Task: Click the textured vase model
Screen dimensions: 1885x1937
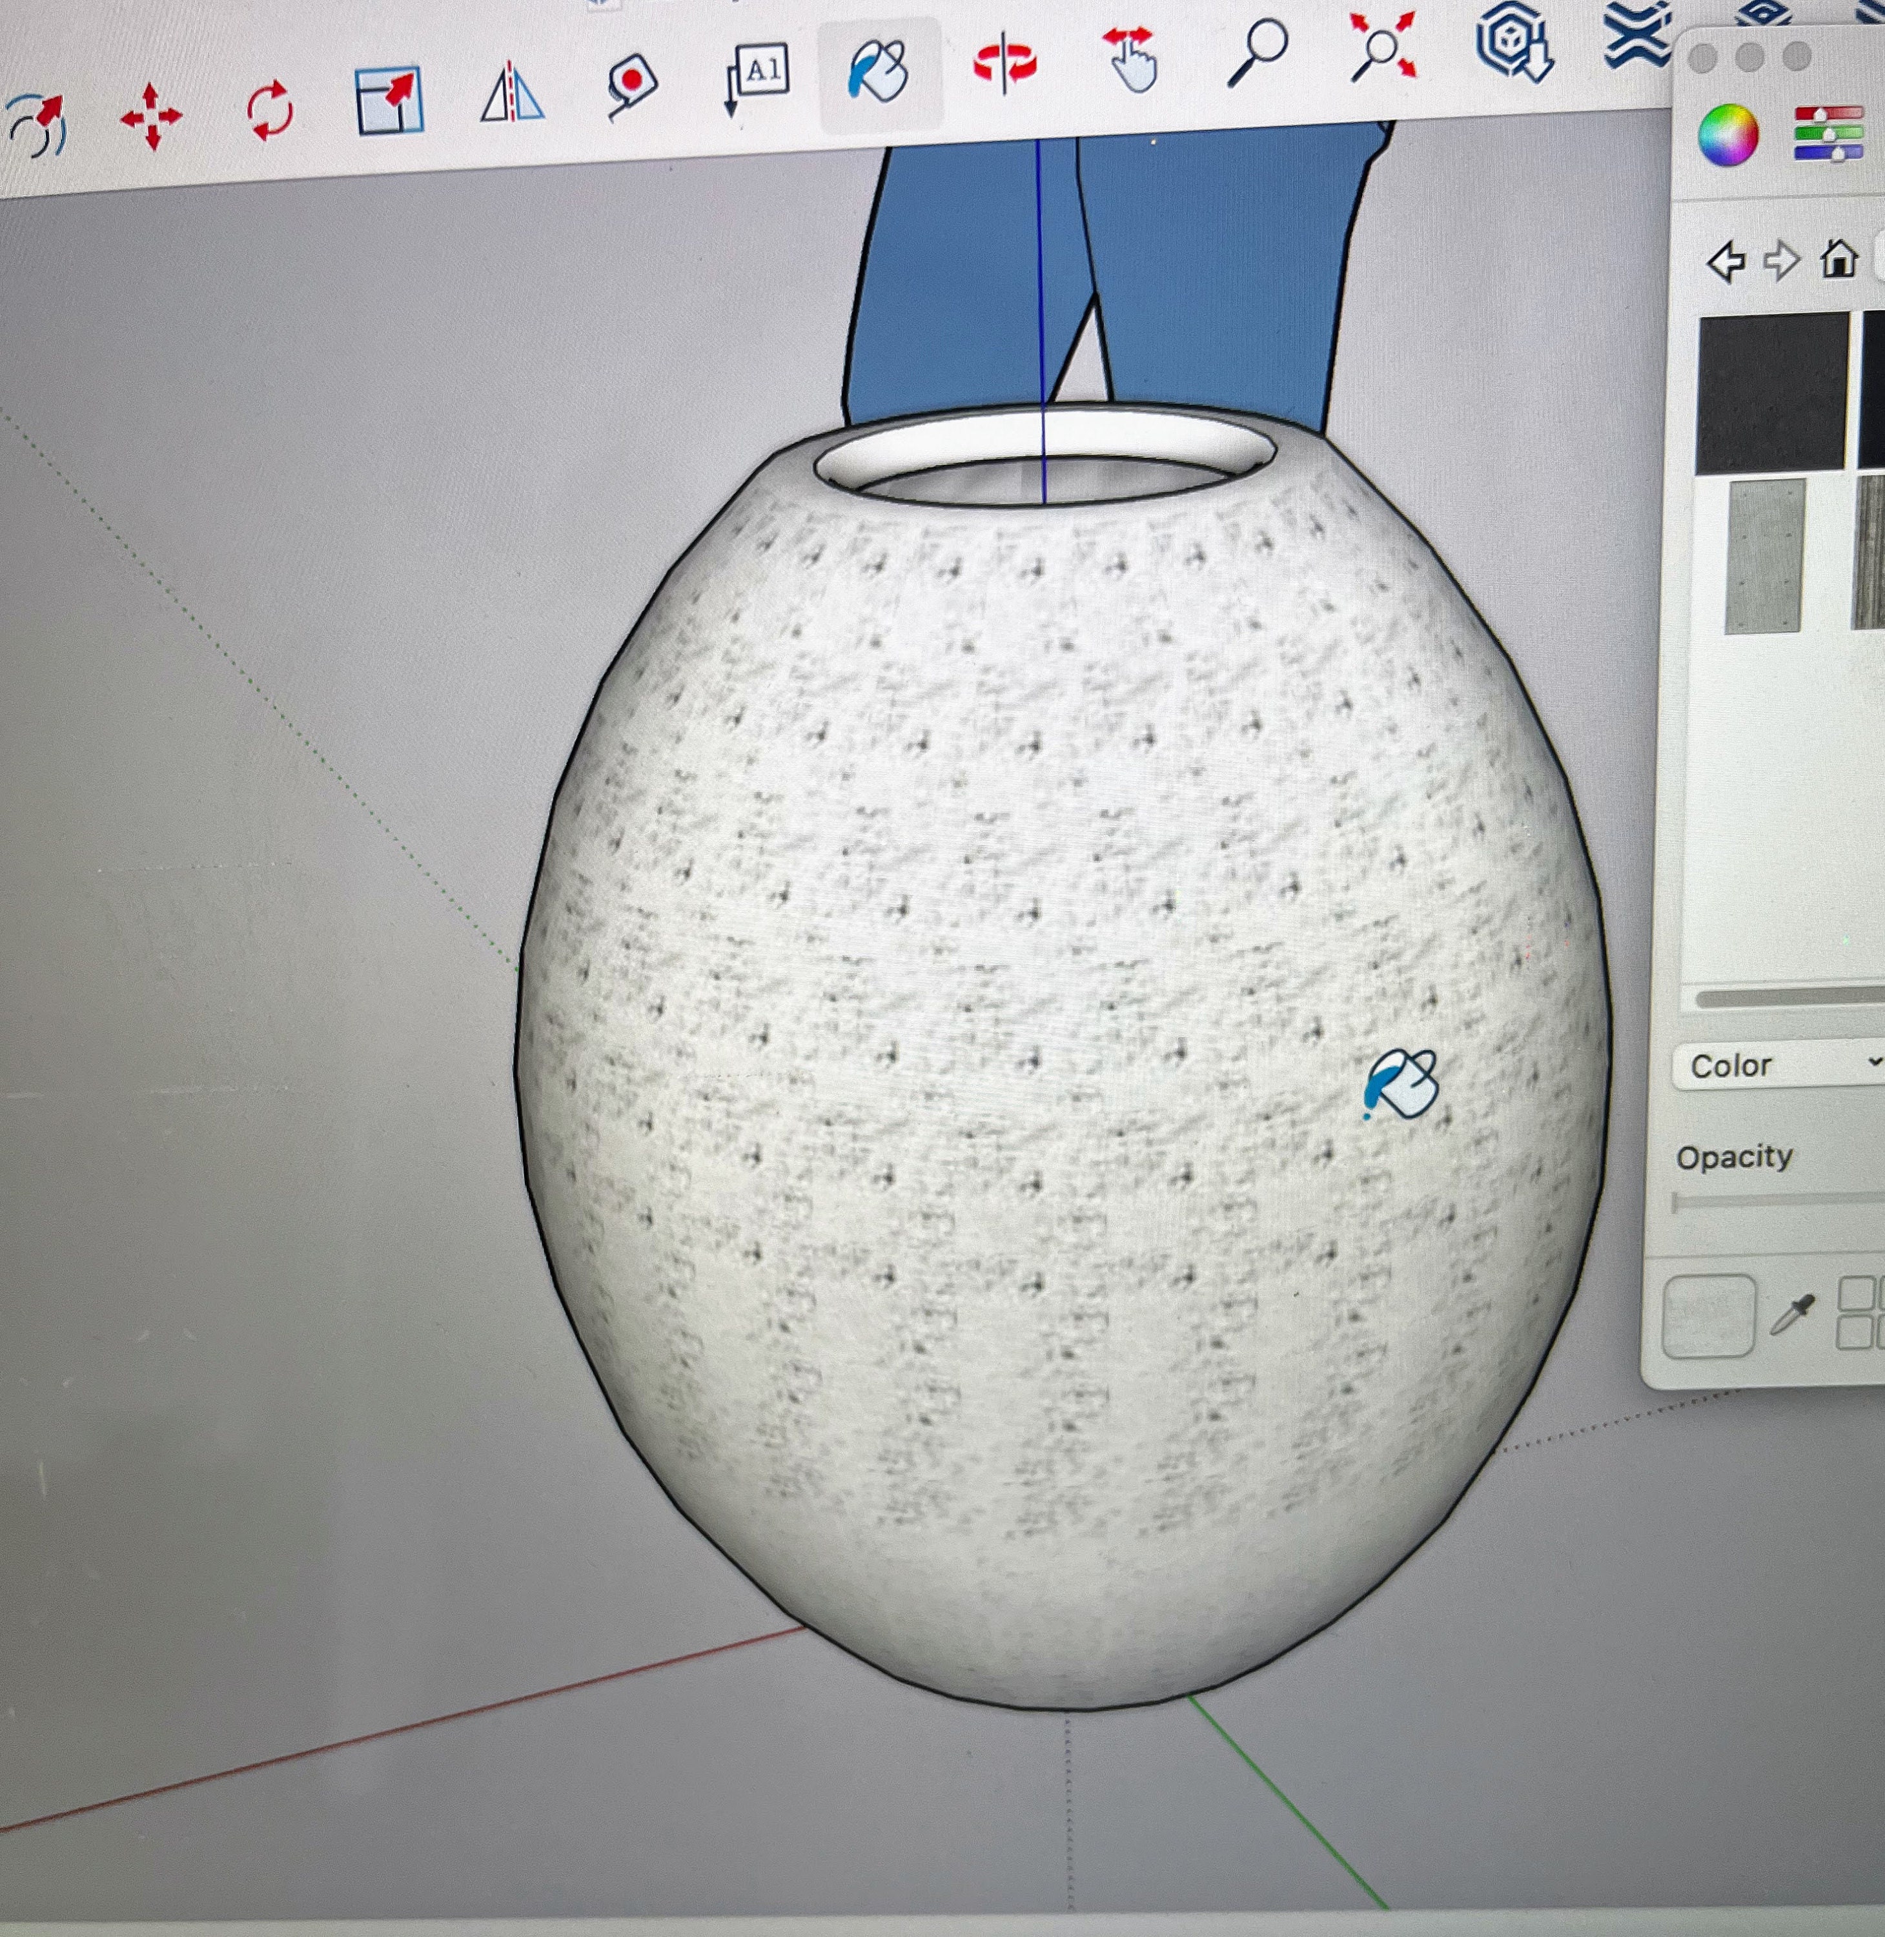Action: tap(1063, 1054)
